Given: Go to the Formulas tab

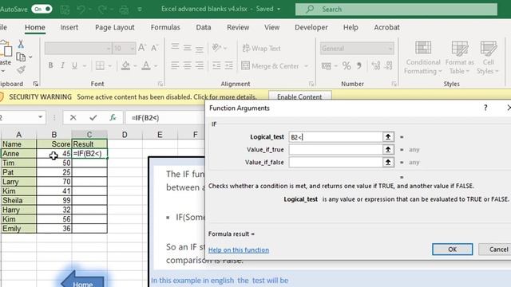Looking at the screenshot, I should (165, 27).
